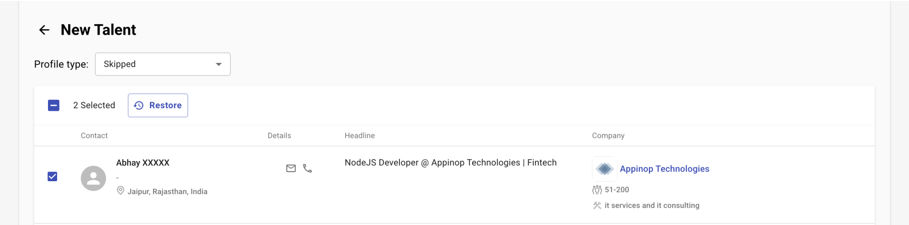Uncheck the checkbox for Abhay XXXXX
909x225 pixels.
pos(53,176)
